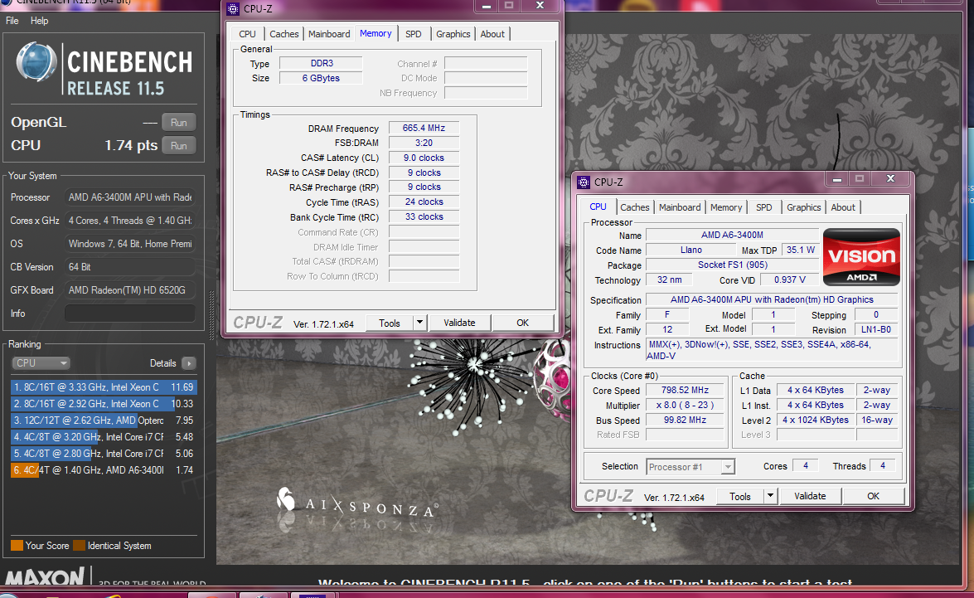Click the FSB:DRAM 3:20 value
Viewport: 974px width, 598px height.
424,143
